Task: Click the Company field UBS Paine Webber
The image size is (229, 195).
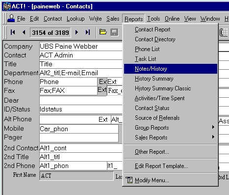Action: (81, 47)
